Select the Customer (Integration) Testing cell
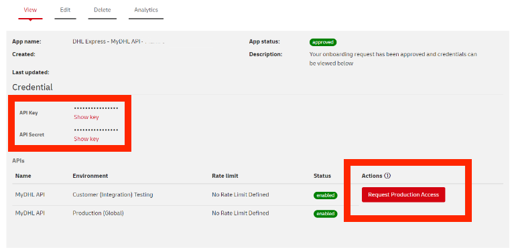This screenshot has width=510, height=248. 113,195
